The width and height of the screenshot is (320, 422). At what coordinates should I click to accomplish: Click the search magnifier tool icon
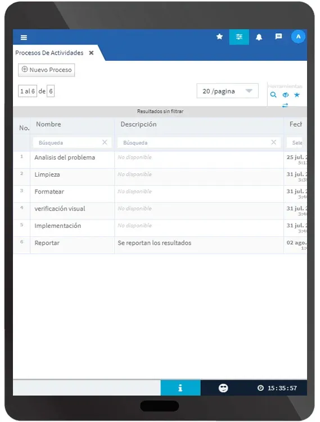pos(273,95)
